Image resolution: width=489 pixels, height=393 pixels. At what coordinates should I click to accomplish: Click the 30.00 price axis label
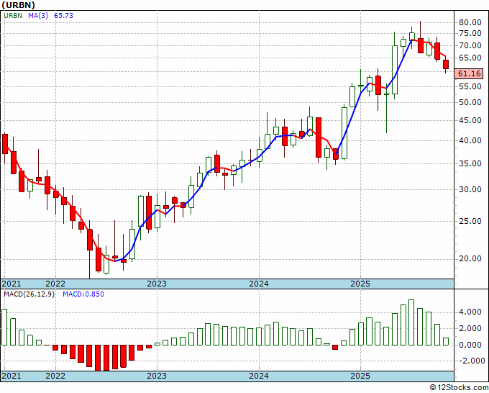[x=470, y=189]
